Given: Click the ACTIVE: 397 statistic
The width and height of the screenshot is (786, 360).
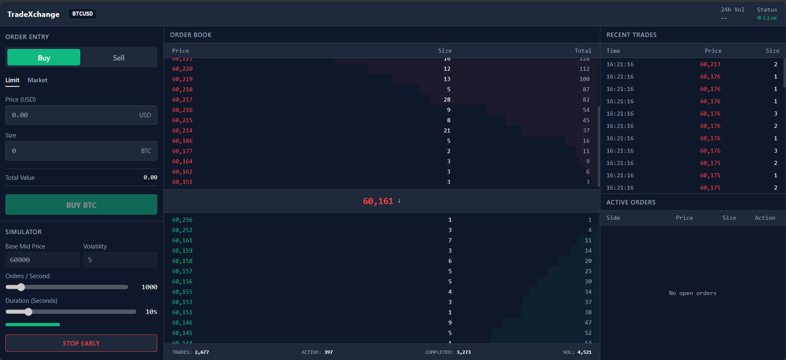Looking at the screenshot, I should coord(317,352).
